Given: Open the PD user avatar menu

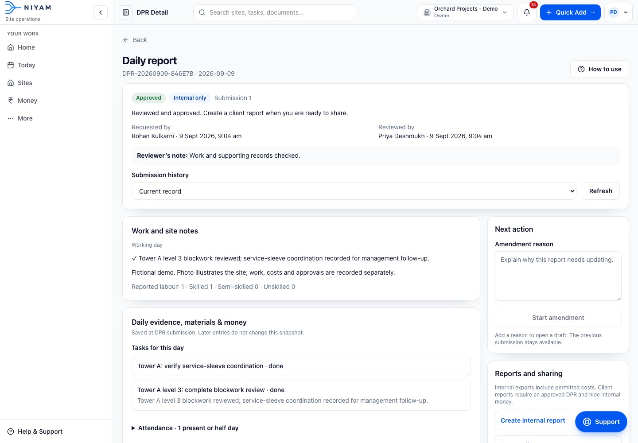Looking at the screenshot, I should pyautogui.click(x=619, y=12).
